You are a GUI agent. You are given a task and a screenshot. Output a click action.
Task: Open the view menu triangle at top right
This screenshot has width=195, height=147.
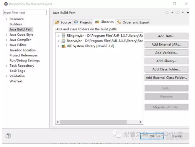click(x=188, y=13)
